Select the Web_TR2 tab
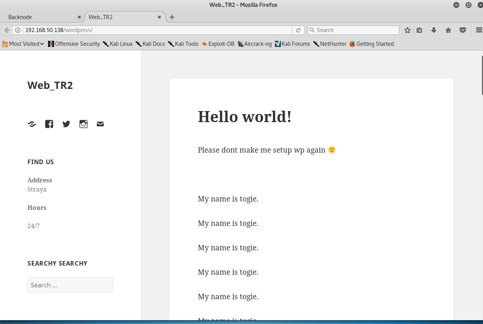483x324 pixels. (125, 17)
